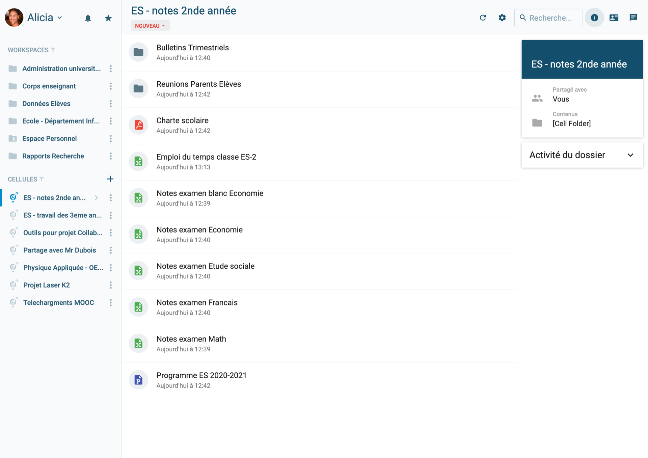This screenshot has height=458, width=648.
Task: Open display settings gear icon
Action: click(502, 18)
